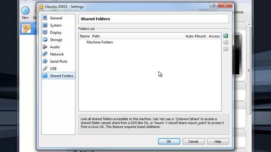Click the Network adapter icon
The height and width of the screenshot is (152, 271).
(x=45, y=54)
